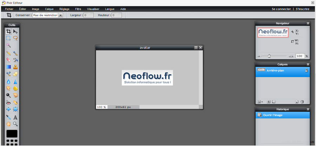316x146 pixels.
Task: Open the Langue menu
Action: [110, 9]
